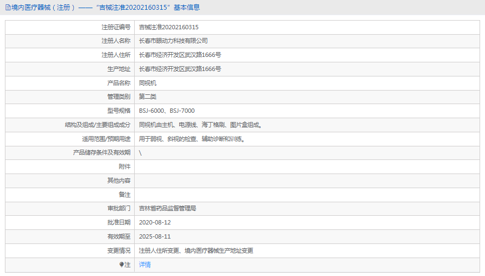Image resolution: width=485 pixels, height=276 pixels.
Task: Select approval date 2020-08-12
Action: pos(155,222)
